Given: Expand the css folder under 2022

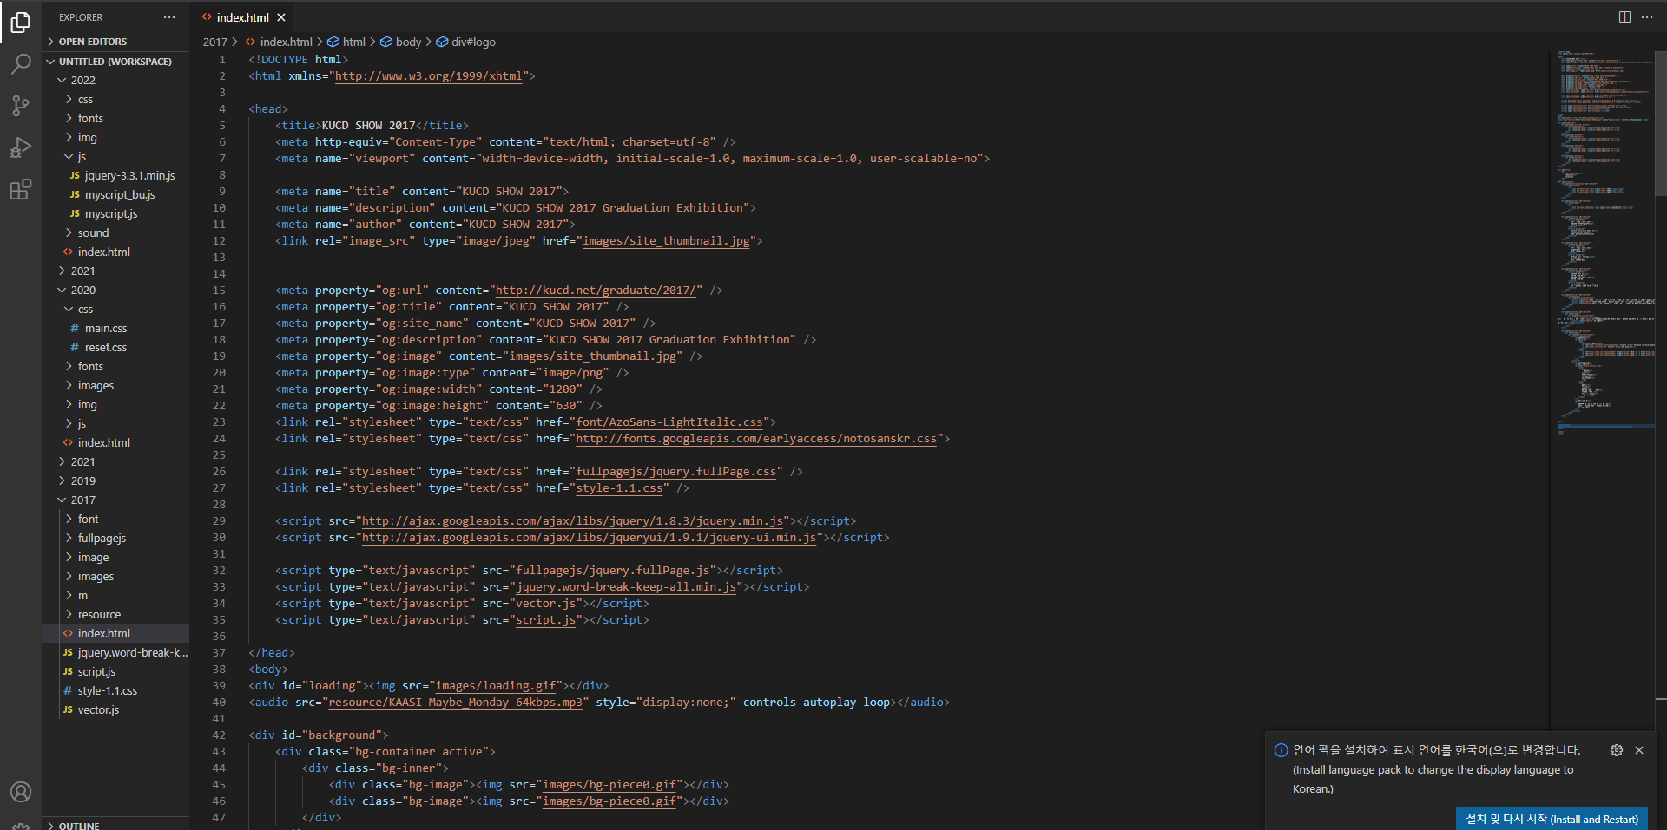Looking at the screenshot, I should [x=115, y=99].
